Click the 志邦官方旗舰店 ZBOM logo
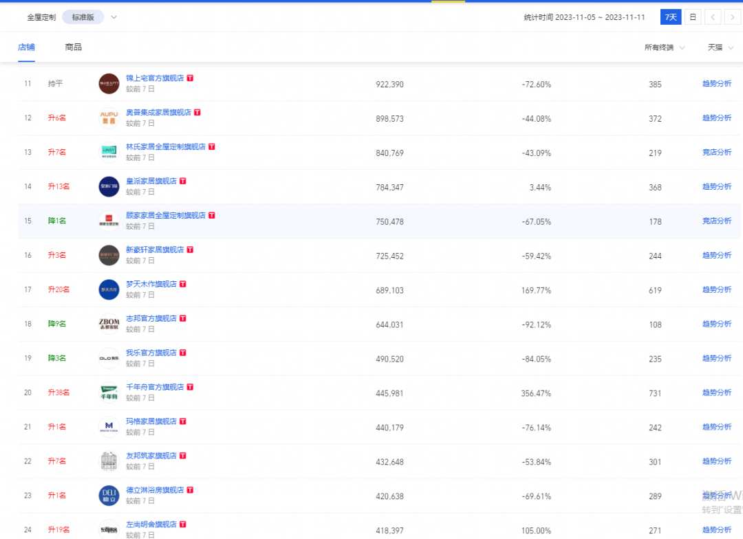This screenshot has width=743, height=539. click(109, 324)
